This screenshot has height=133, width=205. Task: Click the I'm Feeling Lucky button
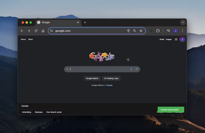[x=111, y=78]
